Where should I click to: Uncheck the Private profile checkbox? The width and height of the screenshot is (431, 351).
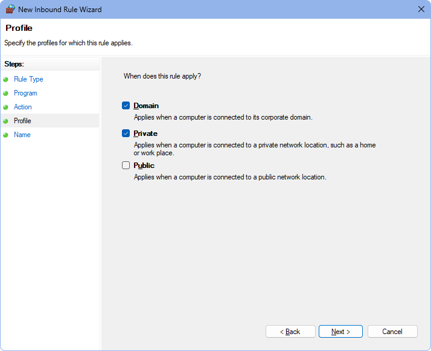click(126, 134)
